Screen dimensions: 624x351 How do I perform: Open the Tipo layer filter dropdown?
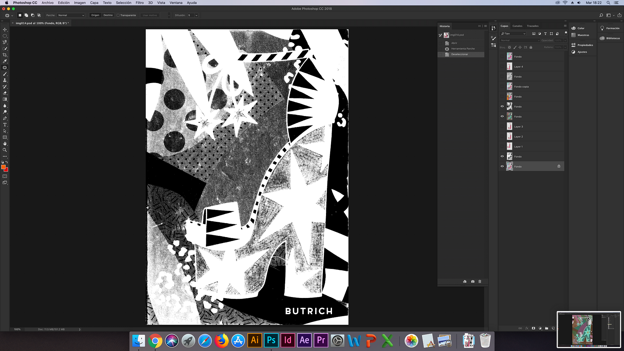point(513,33)
